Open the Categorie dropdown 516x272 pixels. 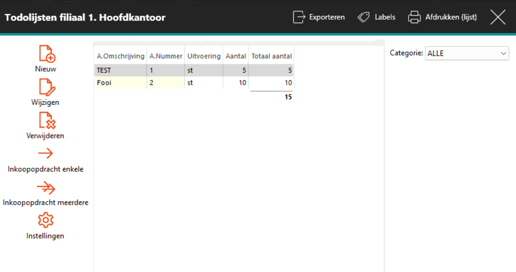(466, 53)
